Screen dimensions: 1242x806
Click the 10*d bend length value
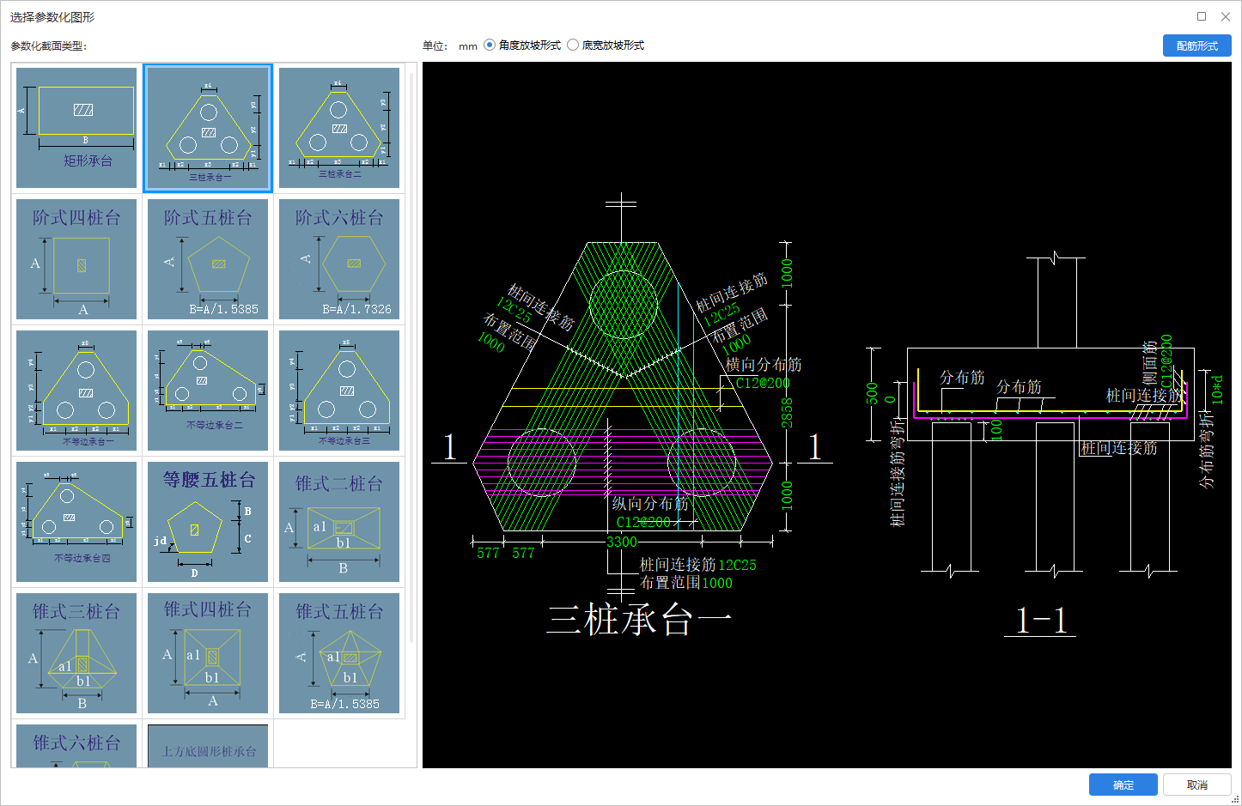click(x=1217, y=390)
